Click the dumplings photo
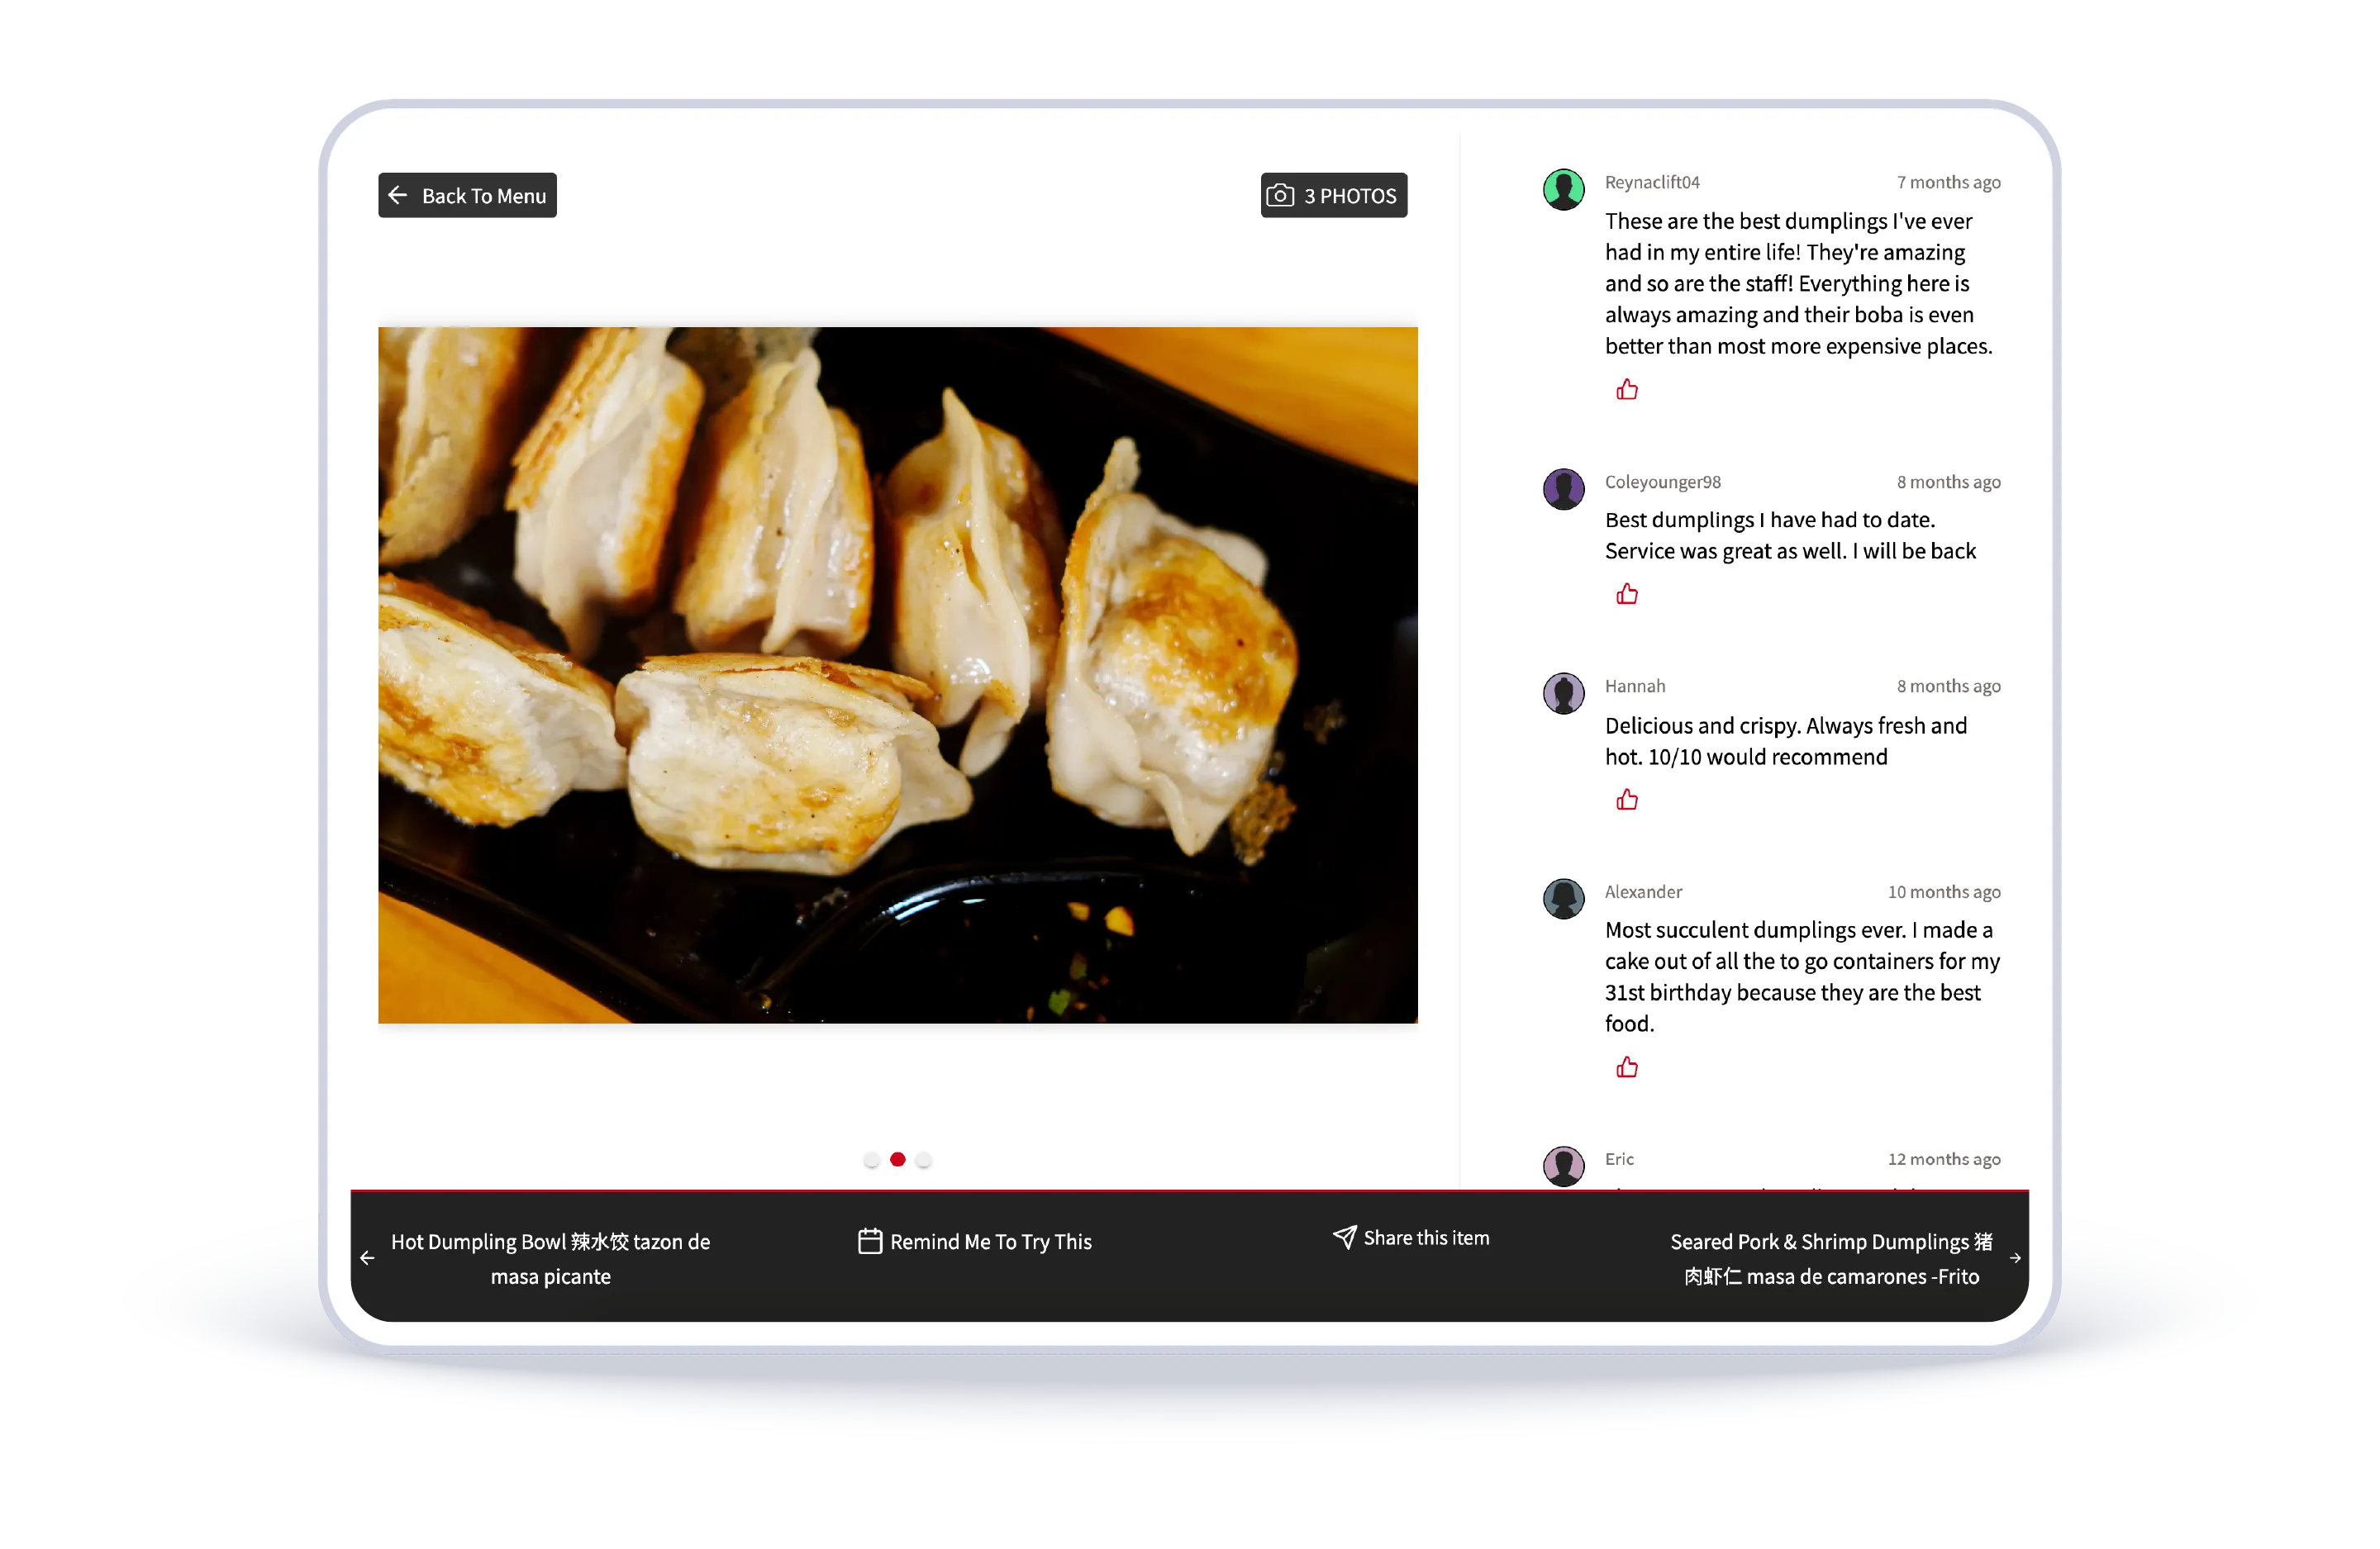The image size is (2380, 1549). point(898,675)
